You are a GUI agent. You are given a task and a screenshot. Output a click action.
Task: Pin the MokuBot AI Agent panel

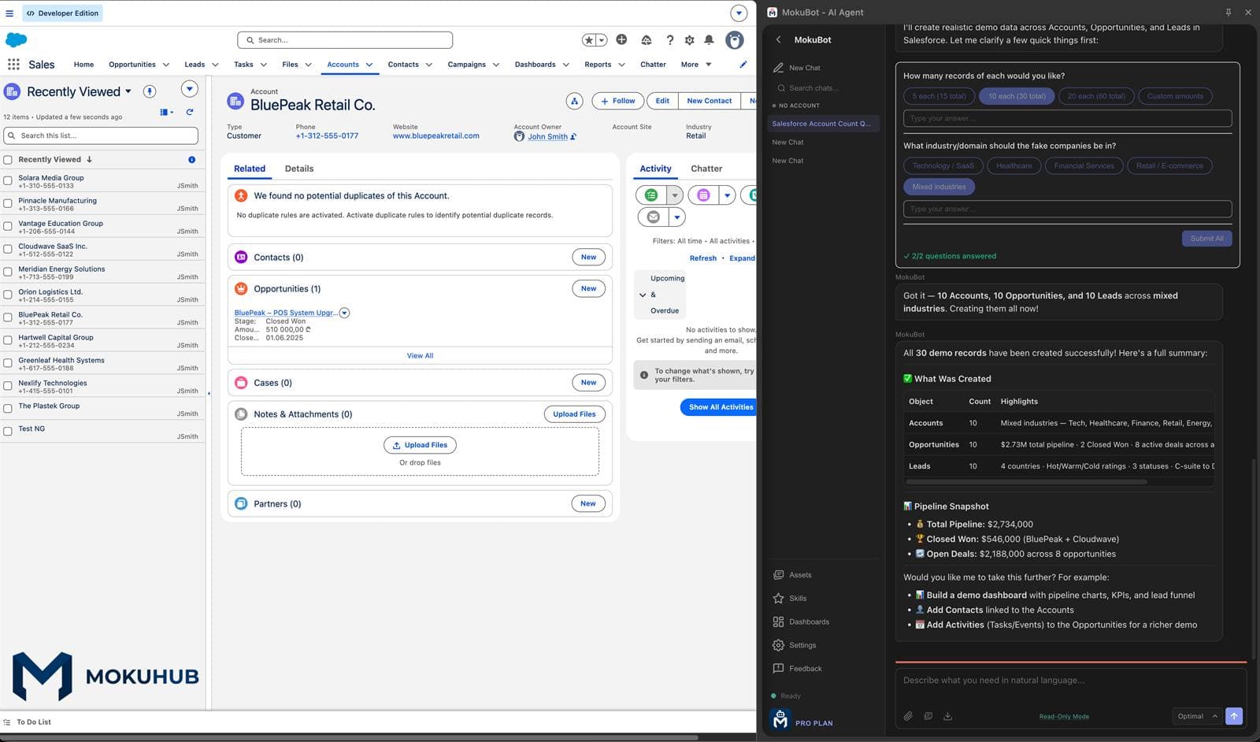(x=1228, y=13)
